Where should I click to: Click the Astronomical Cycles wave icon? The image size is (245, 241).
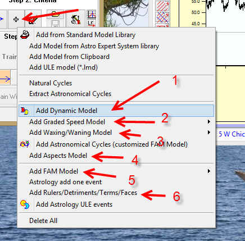(x=25, y=144)
